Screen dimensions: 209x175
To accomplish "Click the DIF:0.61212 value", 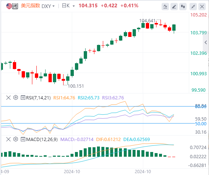I will (x=108, y=139).
